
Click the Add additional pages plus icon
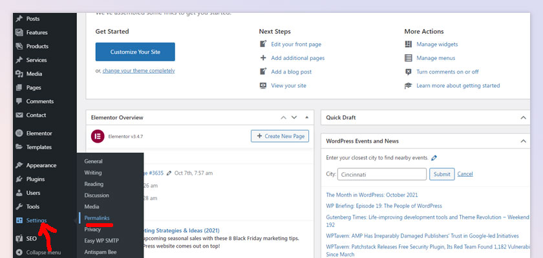click(263, 58)
